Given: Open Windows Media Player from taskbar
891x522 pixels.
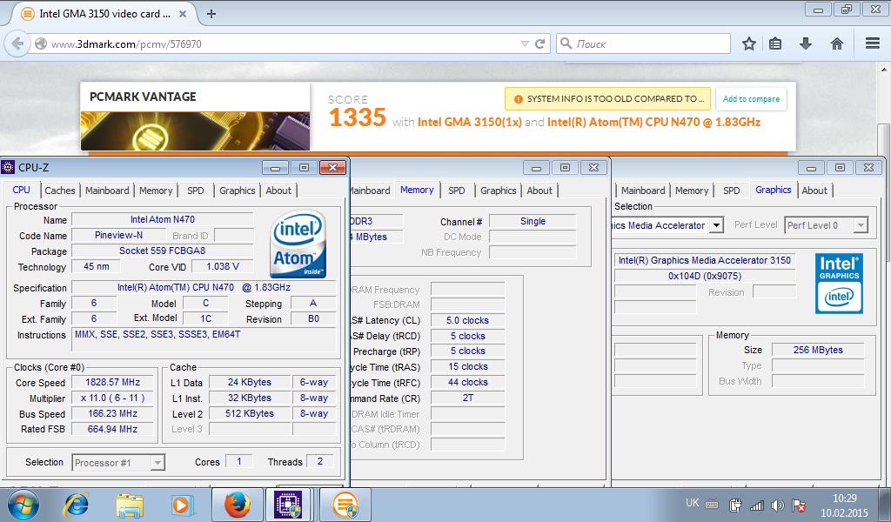Looking at the screenshot, I should tap(183, 505).
